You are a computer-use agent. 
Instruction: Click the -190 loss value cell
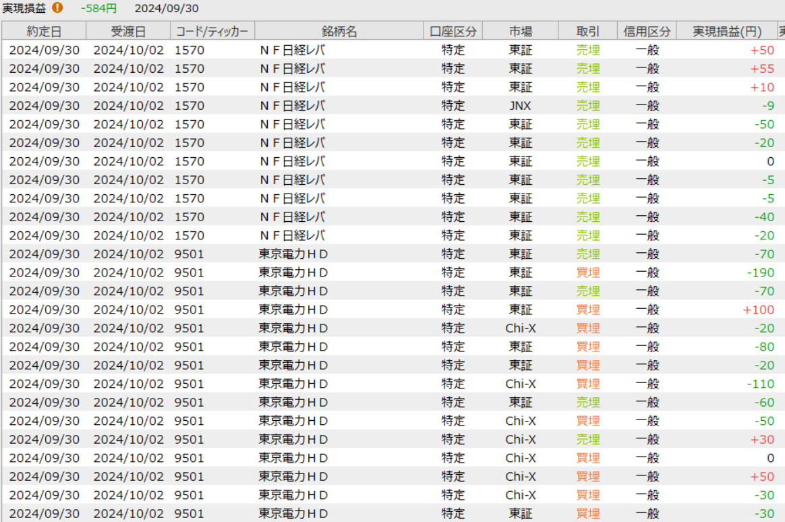(x=761, y=272)
